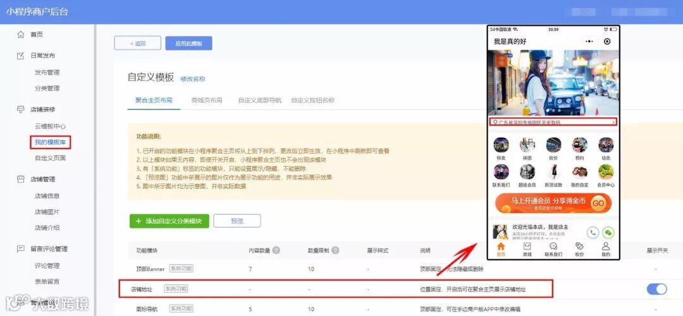
Task: Click the help icon beside 数量限制
Action: click(335, 250)
